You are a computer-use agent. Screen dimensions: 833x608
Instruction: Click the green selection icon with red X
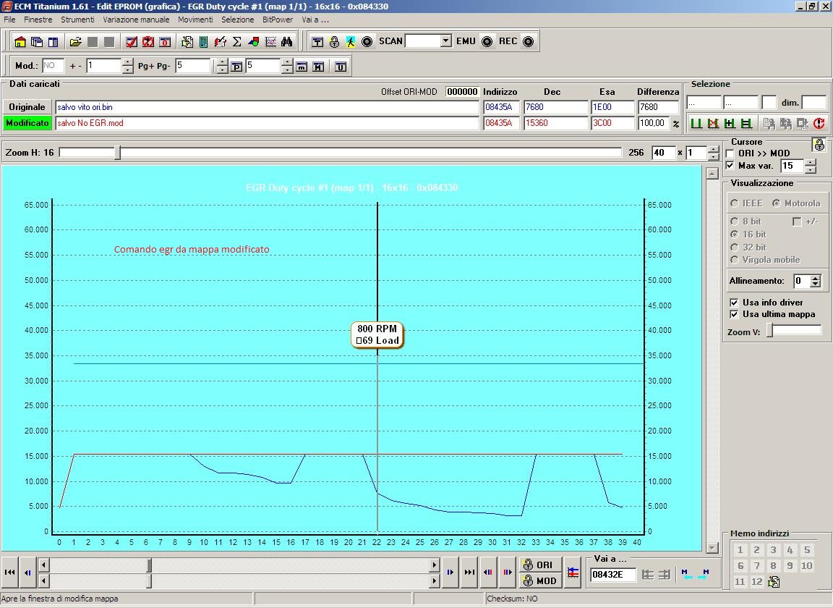(713, 123)
